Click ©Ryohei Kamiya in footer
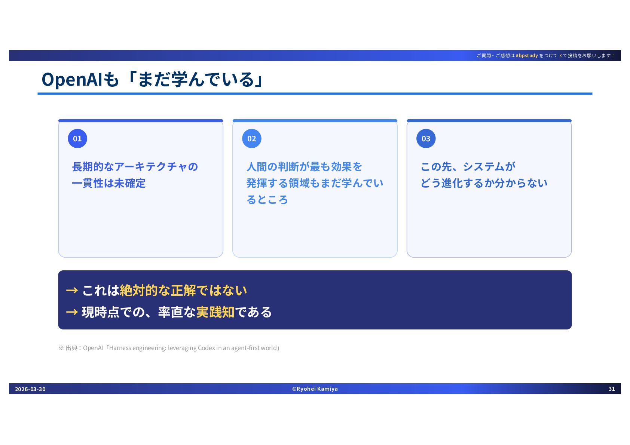Viewport: 630px width, 445px height. (315, 389)
